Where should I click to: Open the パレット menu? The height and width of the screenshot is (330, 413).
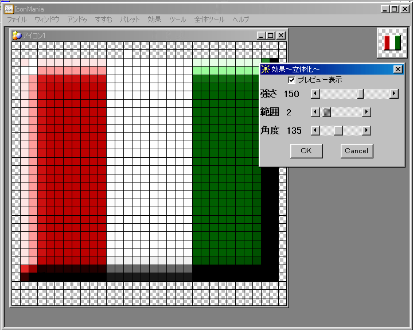coord(130,20)
